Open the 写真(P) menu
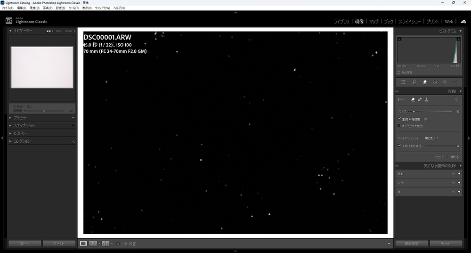Image resolution: width=471 pixels, height=253 pixels. [48, 8]
